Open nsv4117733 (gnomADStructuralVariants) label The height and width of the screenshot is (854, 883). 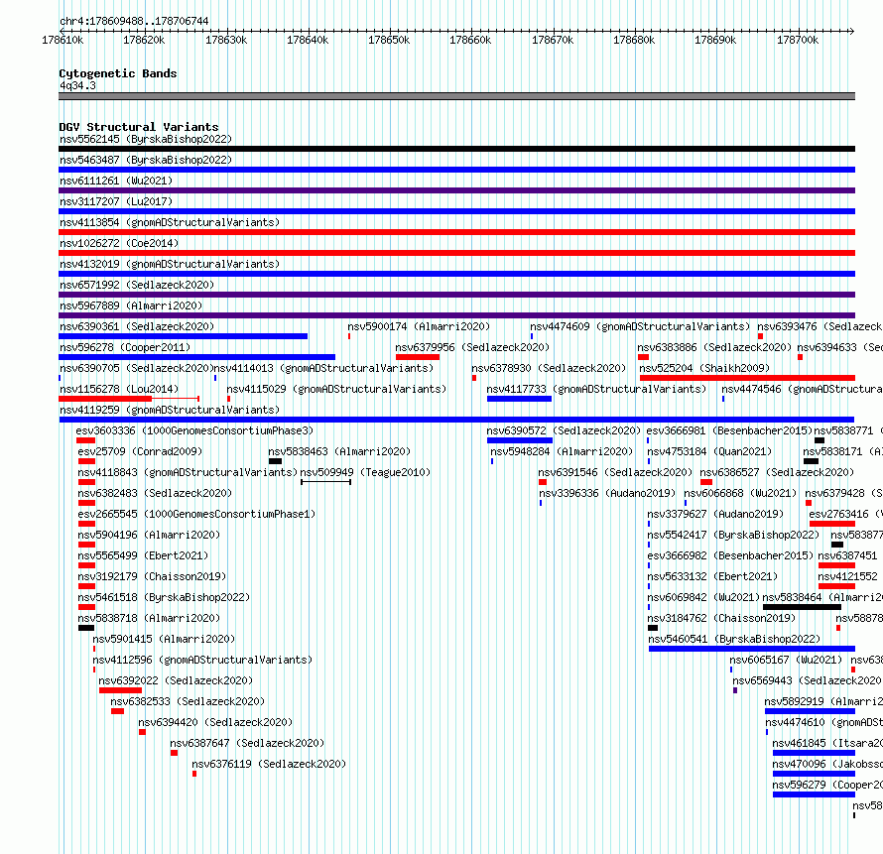coord(596,389)
